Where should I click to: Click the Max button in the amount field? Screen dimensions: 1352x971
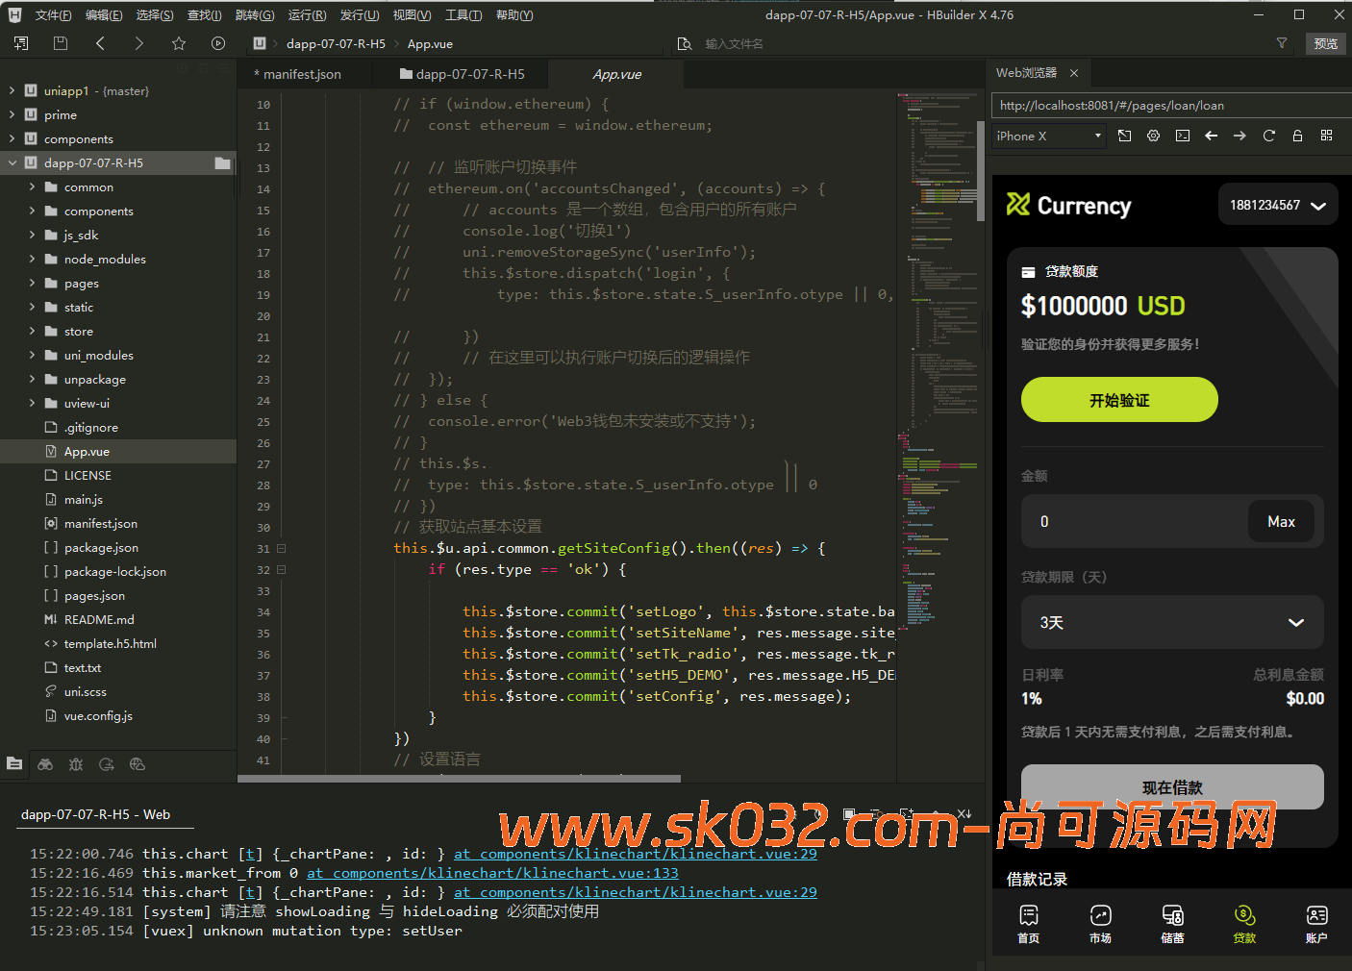point(1280,522)
